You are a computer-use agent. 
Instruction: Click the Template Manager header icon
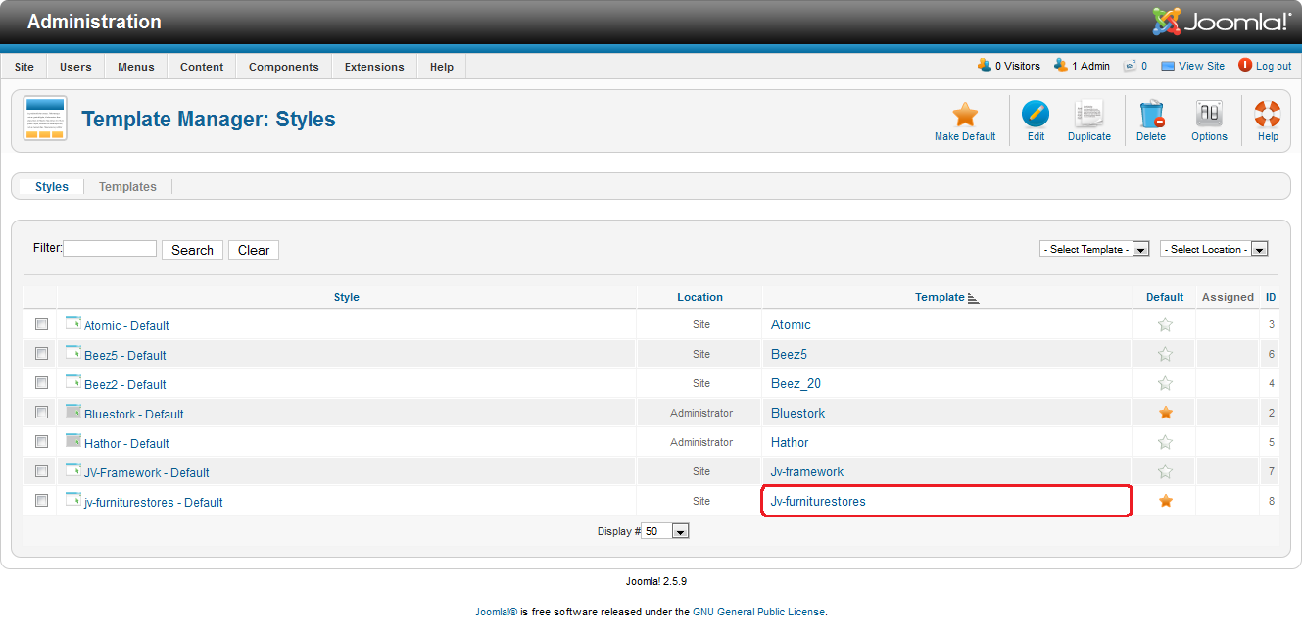pos(45,119)
